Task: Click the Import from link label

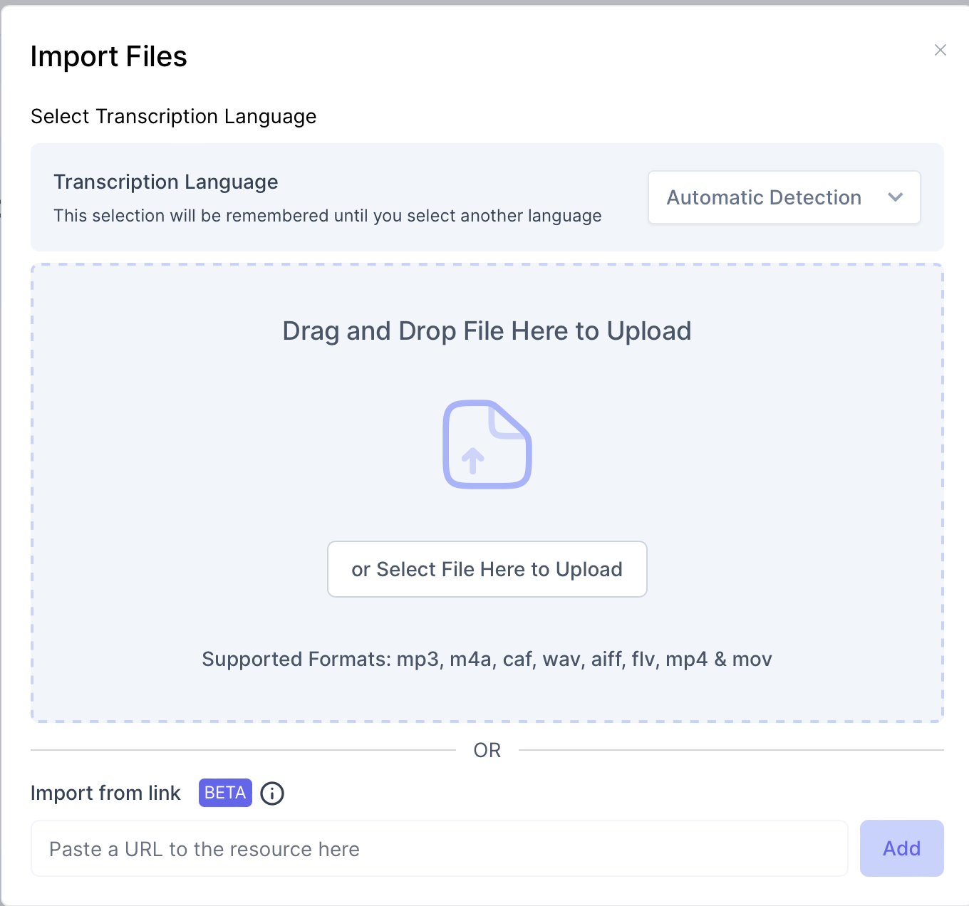Action: coord(105,793)
